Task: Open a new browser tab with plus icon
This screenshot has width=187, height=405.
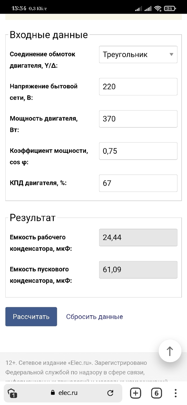Action: click(135, 393)
